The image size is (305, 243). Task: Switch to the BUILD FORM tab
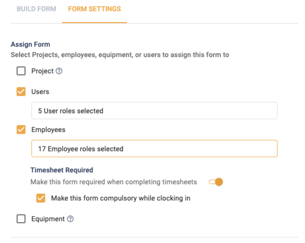[x=36, y=9]
